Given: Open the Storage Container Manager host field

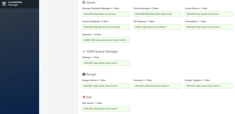Looking at the screenshot, I should pos(106,14).
